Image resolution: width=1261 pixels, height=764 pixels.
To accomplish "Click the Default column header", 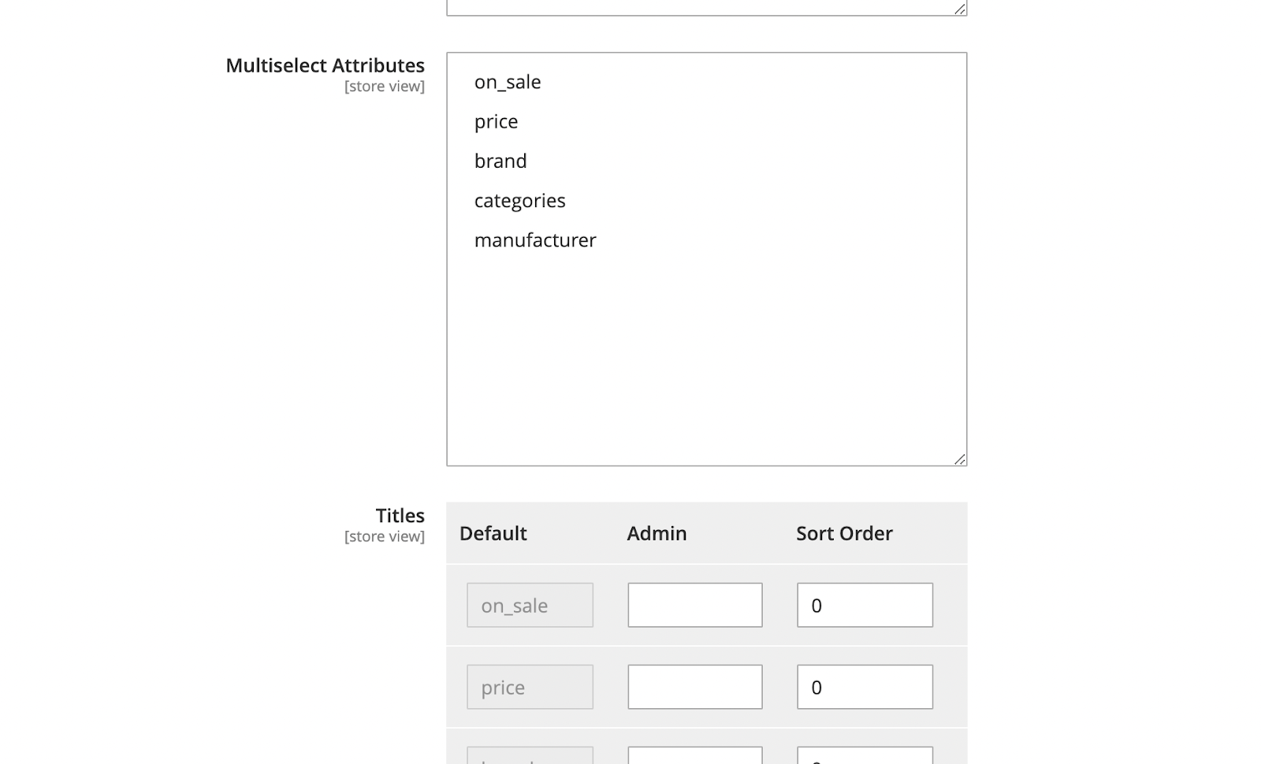I will [493, 533].
